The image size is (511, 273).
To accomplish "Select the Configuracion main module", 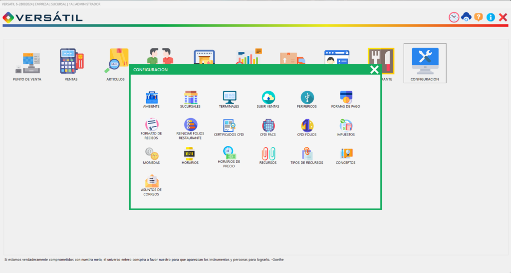I will tap(425, 63).
